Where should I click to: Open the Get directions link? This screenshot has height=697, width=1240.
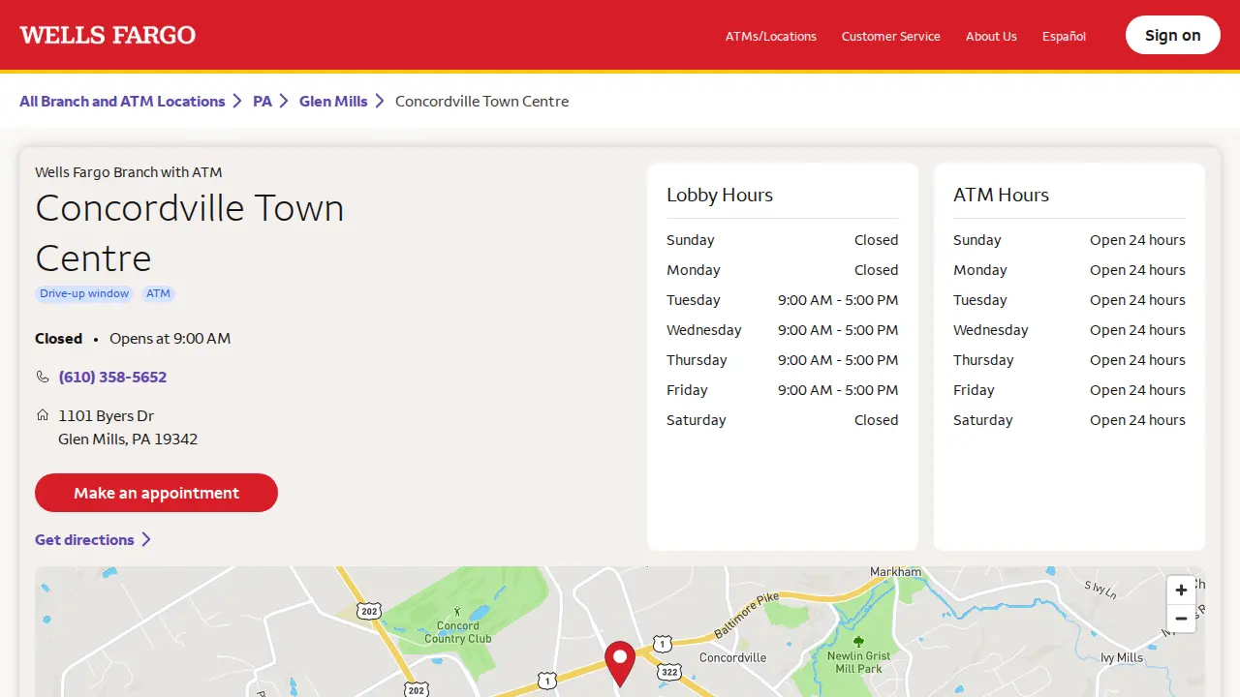coord(85,539)
